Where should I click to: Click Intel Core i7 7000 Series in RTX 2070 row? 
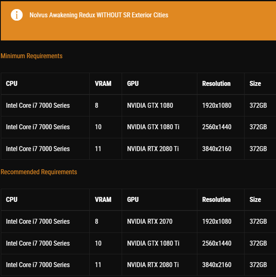click(x=38, y=222)
